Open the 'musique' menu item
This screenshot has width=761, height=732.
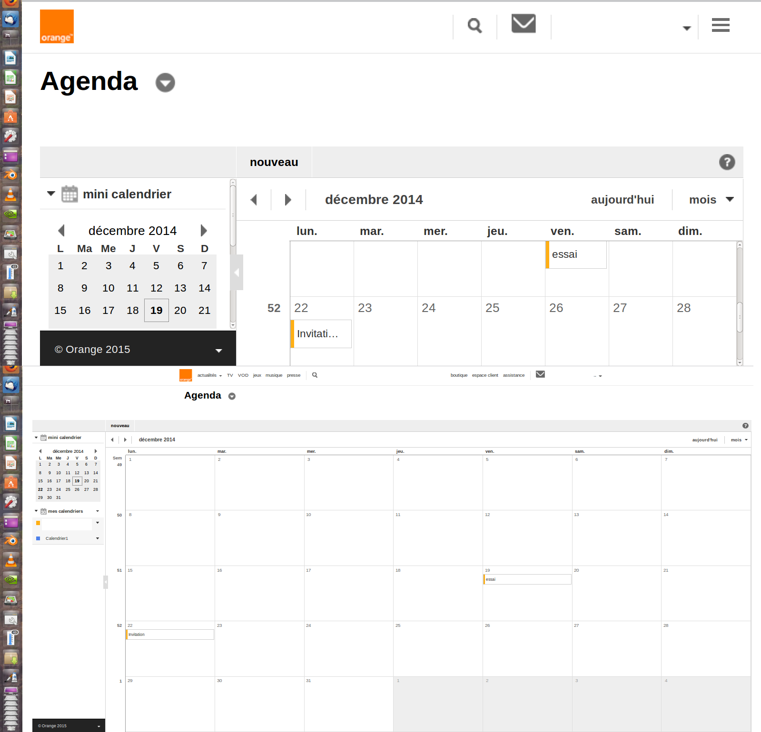click(274, 375)
